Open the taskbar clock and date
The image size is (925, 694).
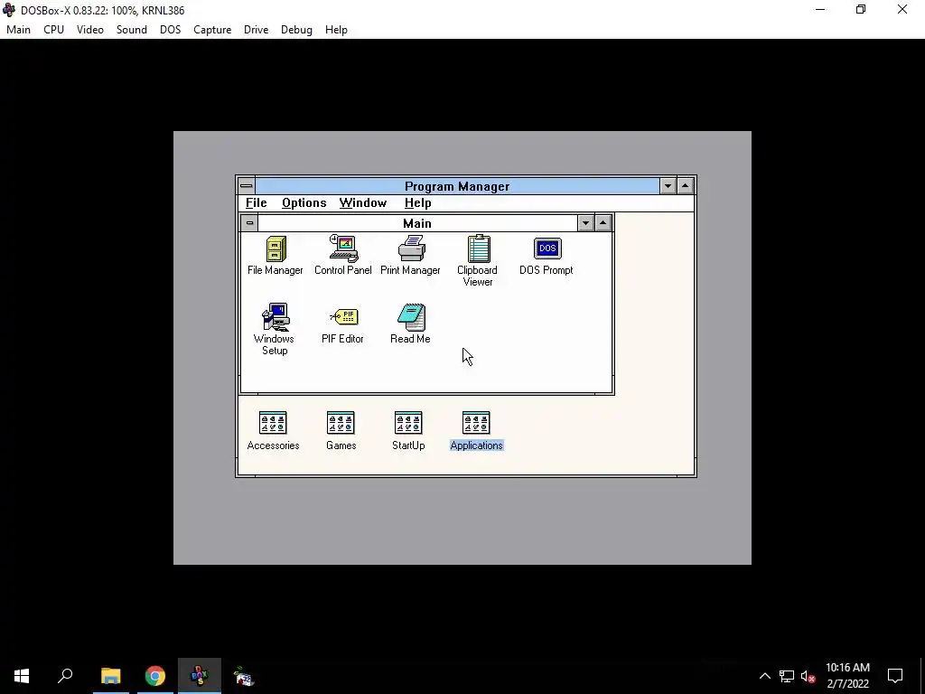click(x=847, y=676)
